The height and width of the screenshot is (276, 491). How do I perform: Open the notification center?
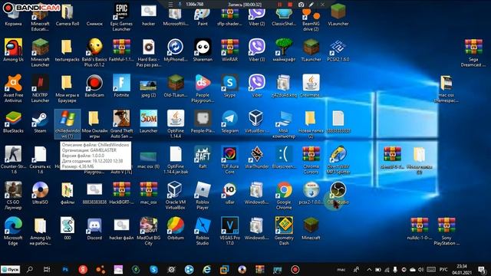pos(483,269)
